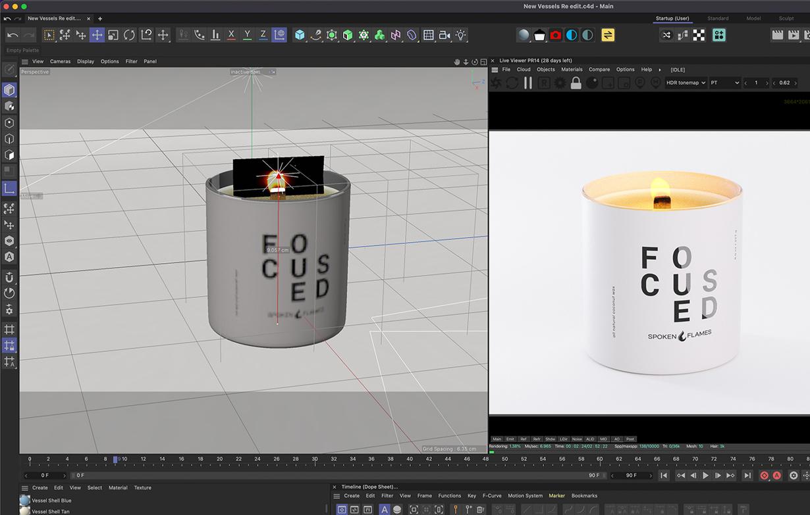This screenshot has width=810, height=515.
Task: Click the Render View clapperboard icon
Action: point(778,35)
